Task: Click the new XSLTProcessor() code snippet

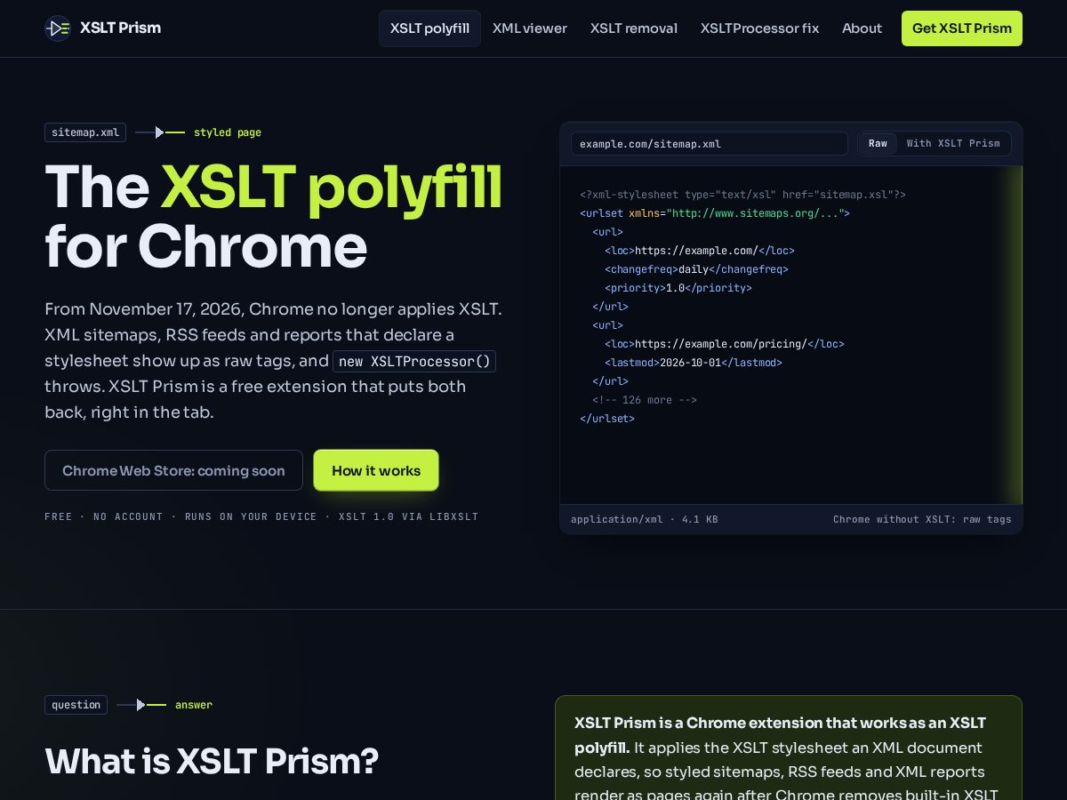Action: click(414, 362)
